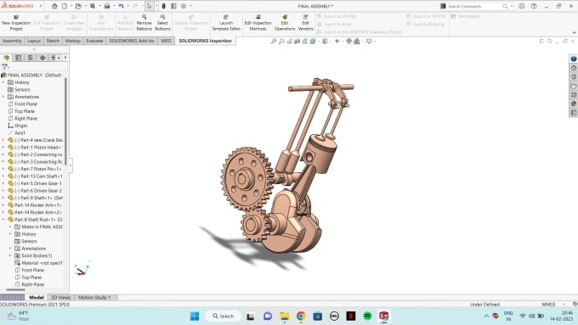Expand Part-13 Cam Shaft node
Viewport: 578px width, 325px height.
pyautogui.click(x=3, y=177)
